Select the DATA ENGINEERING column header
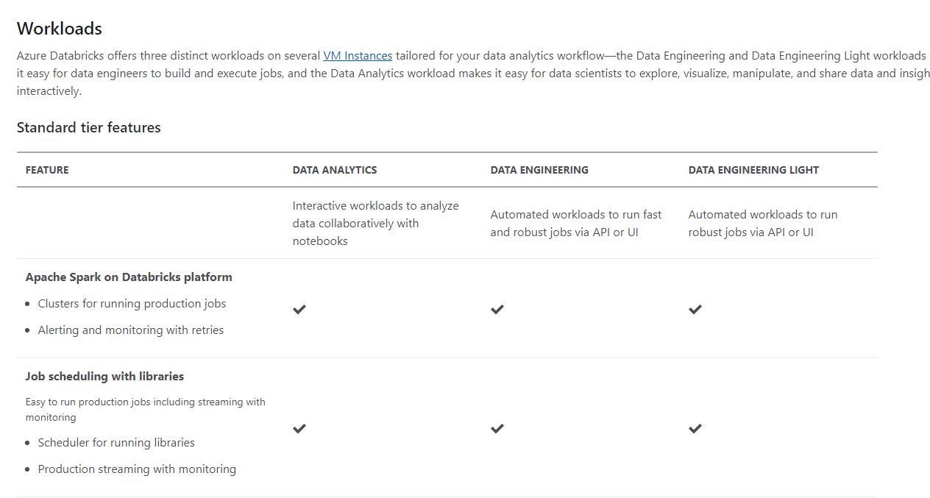This screenshot has width=930, height=498. 539,170
